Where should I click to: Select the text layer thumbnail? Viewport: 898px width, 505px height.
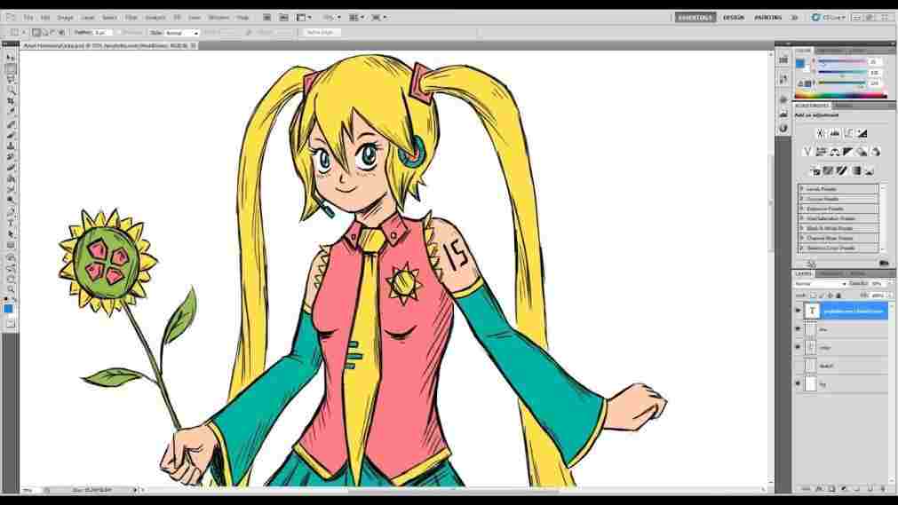812,311
